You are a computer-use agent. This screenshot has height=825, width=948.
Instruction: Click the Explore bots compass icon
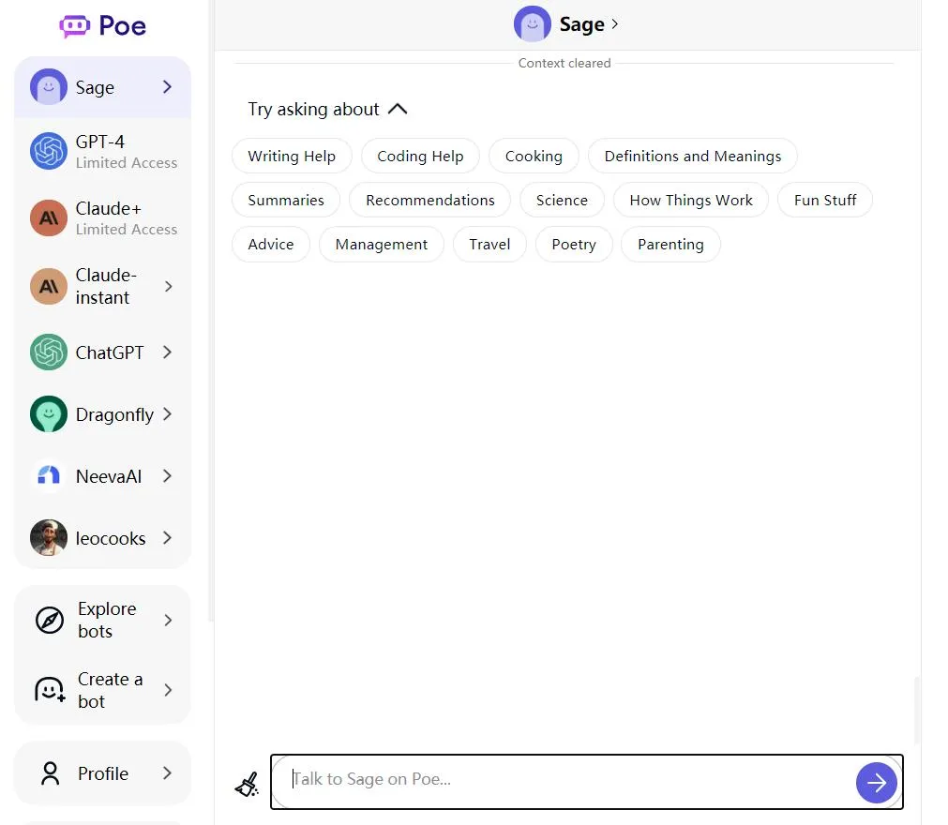tap(49, 620)
